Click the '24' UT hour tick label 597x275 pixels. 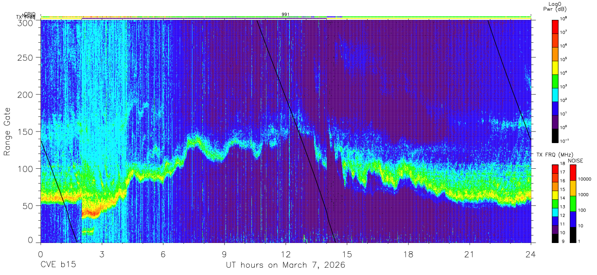(531, 254)
